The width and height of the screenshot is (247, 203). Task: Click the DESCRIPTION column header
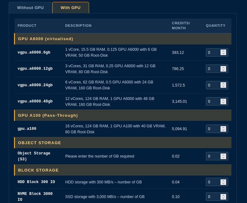coord(78,26)
